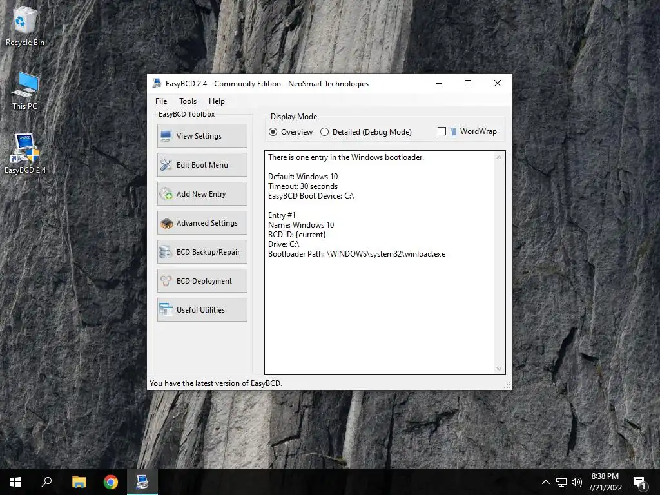This screenshot has width=660, height=495.
Task: Close the EasyBCD window
Action: tap(497, 83)
